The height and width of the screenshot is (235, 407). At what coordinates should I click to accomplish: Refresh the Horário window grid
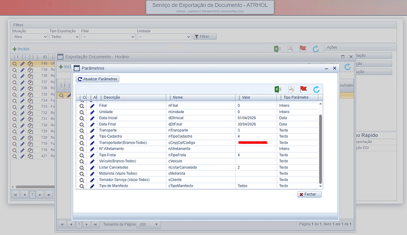tap(347, 67)
